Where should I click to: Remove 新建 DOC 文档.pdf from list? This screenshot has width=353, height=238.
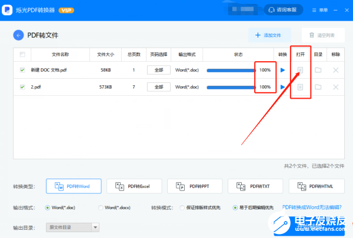pyautogui.click(x=336, y=70)
